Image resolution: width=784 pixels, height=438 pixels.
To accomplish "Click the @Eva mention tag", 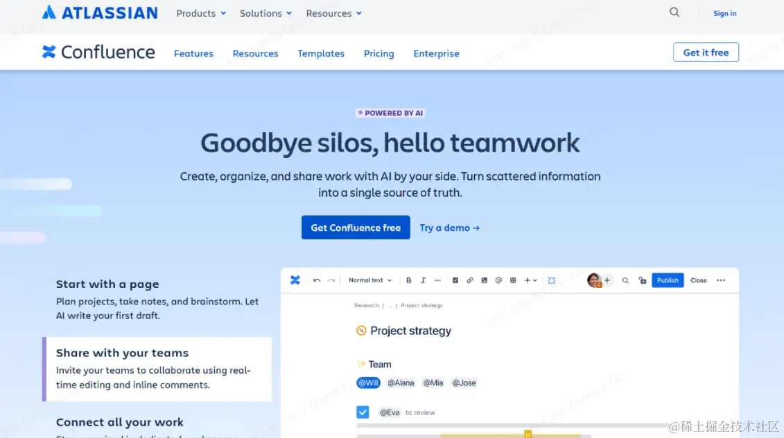I will 390,412.
